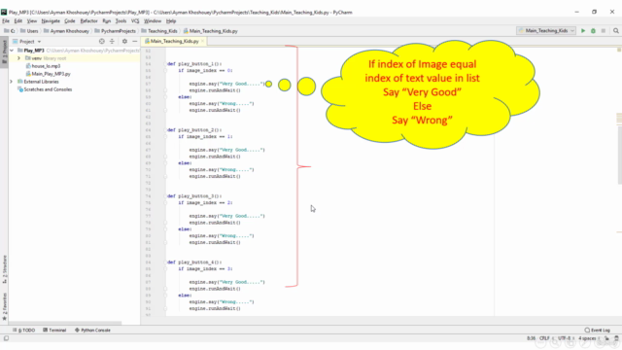
Task: Open the Navigate menu
Action: click(51, 21)
